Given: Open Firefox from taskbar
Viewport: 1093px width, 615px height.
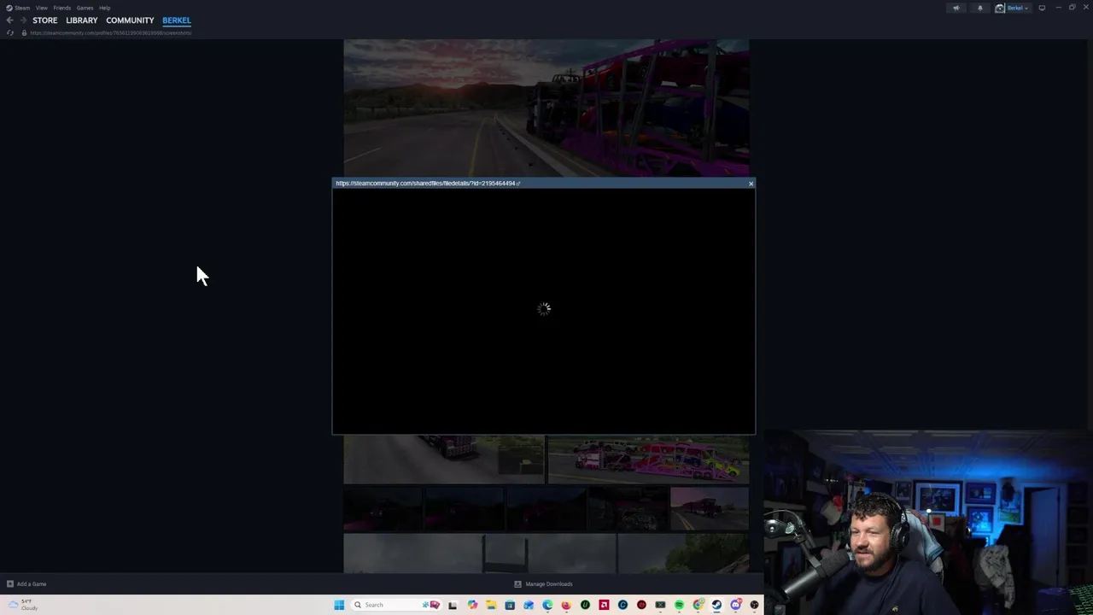Looking at the screenshot, I should coord(566,605).
